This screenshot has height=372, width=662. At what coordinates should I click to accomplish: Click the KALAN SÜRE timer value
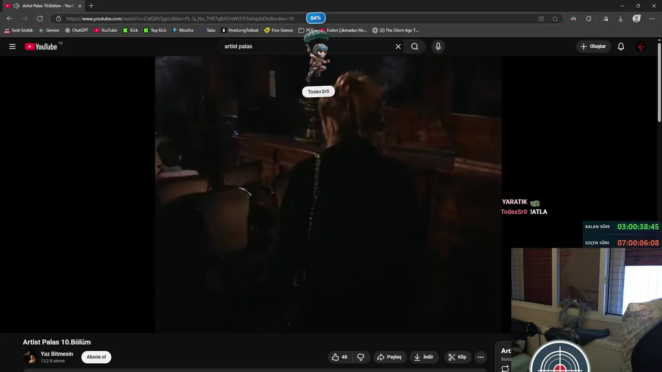pos(638,227)
